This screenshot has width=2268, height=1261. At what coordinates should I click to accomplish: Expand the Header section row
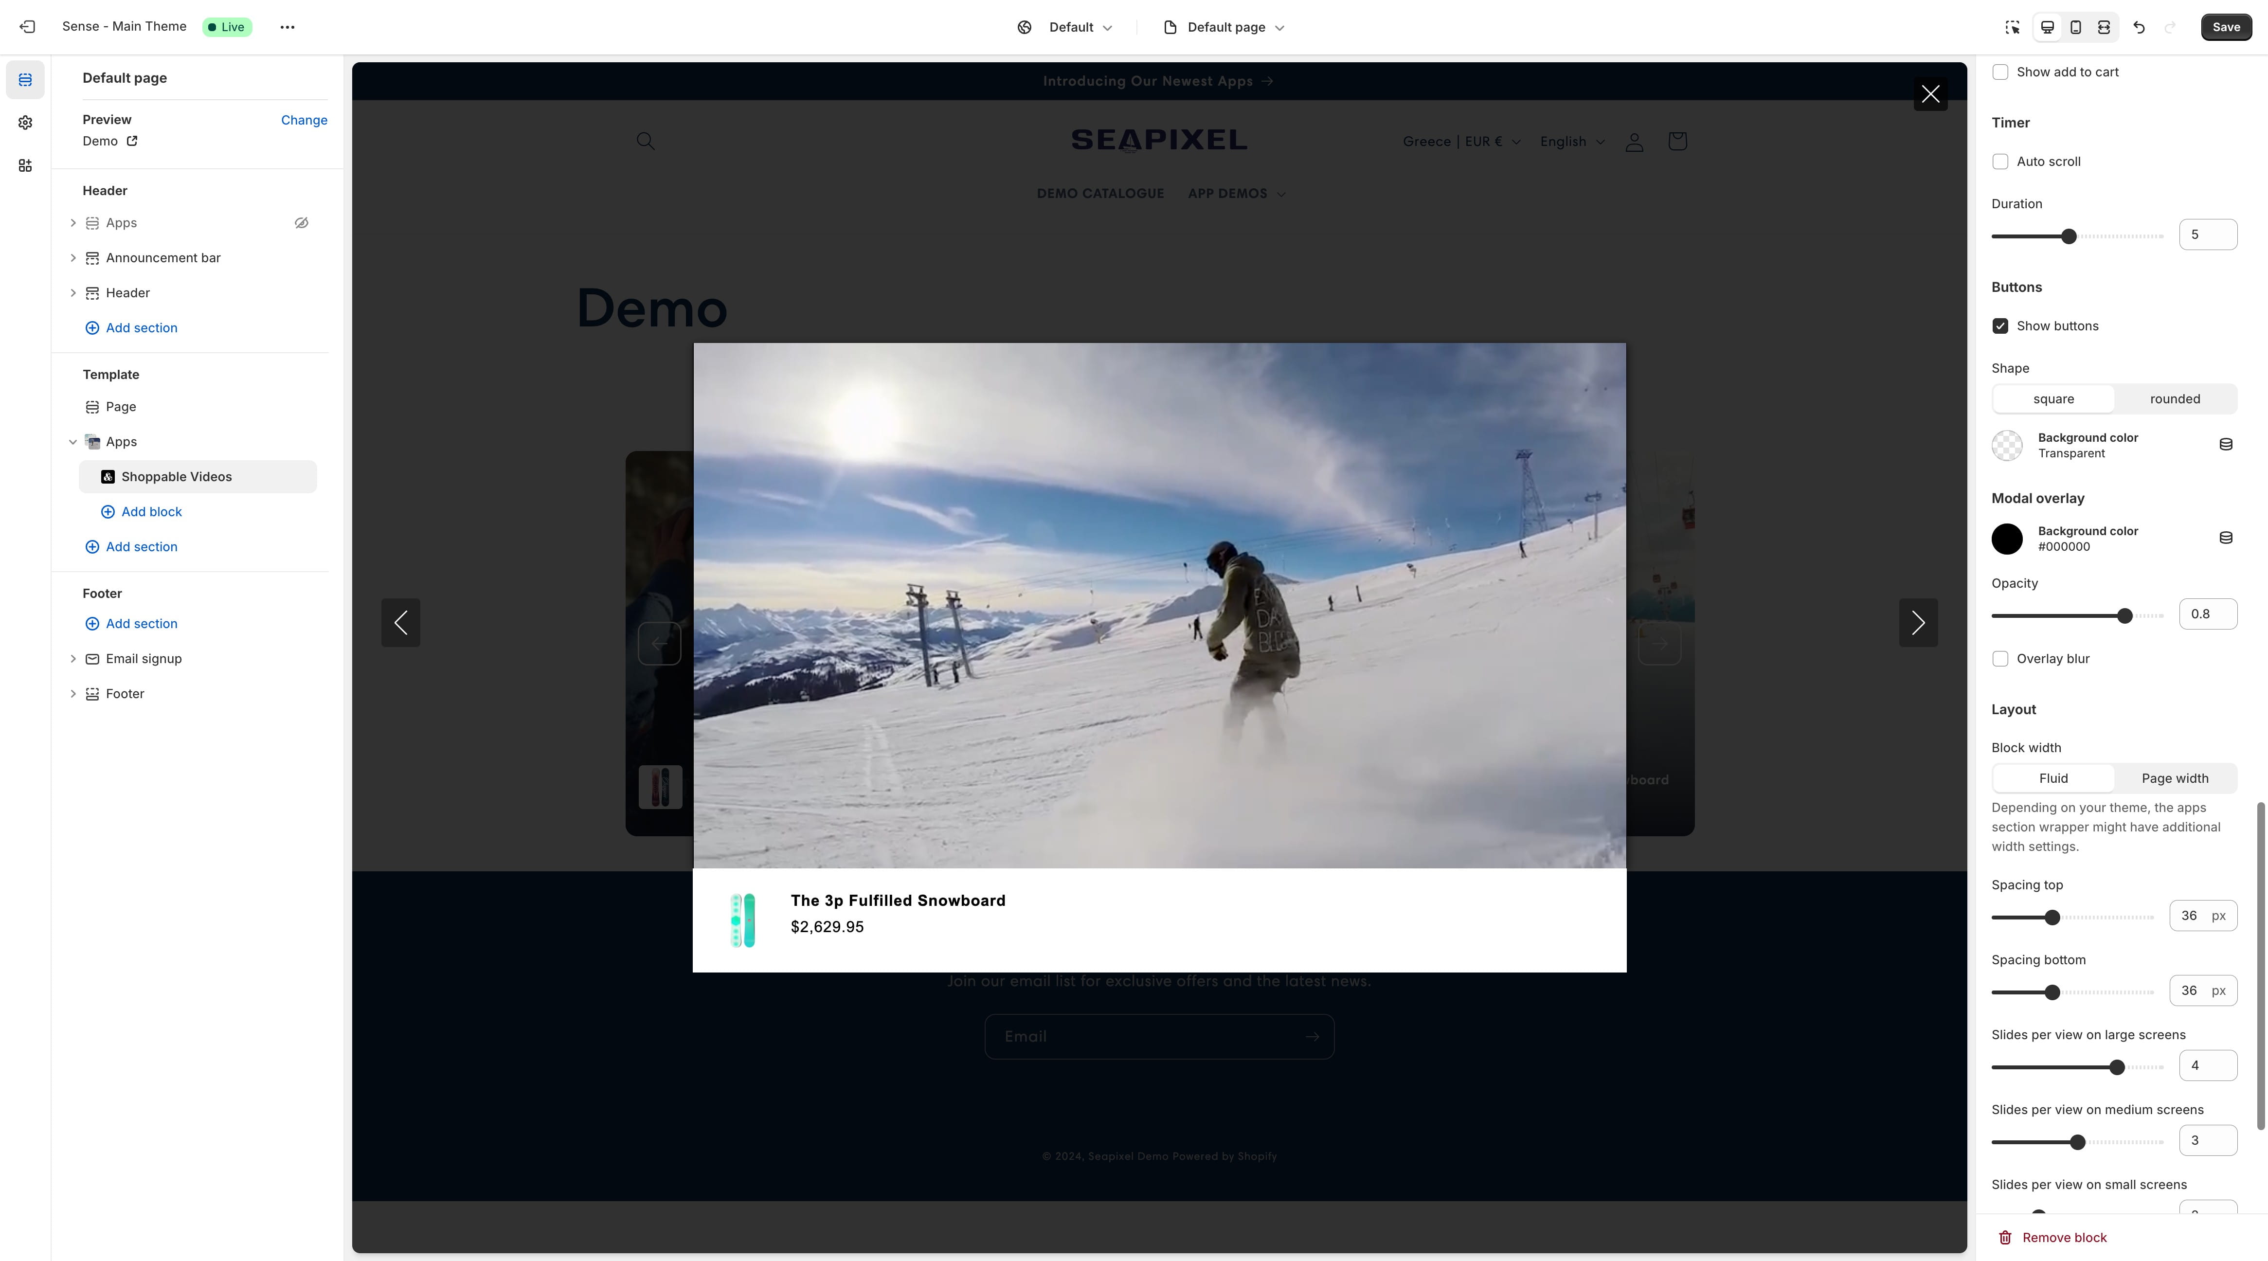(73, 293)
